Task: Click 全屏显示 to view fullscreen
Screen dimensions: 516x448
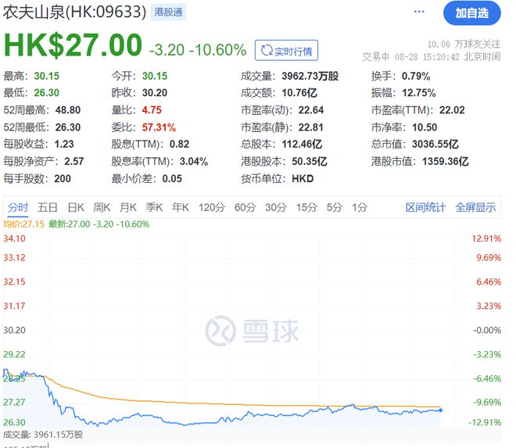Action: [x=475, y=207]
